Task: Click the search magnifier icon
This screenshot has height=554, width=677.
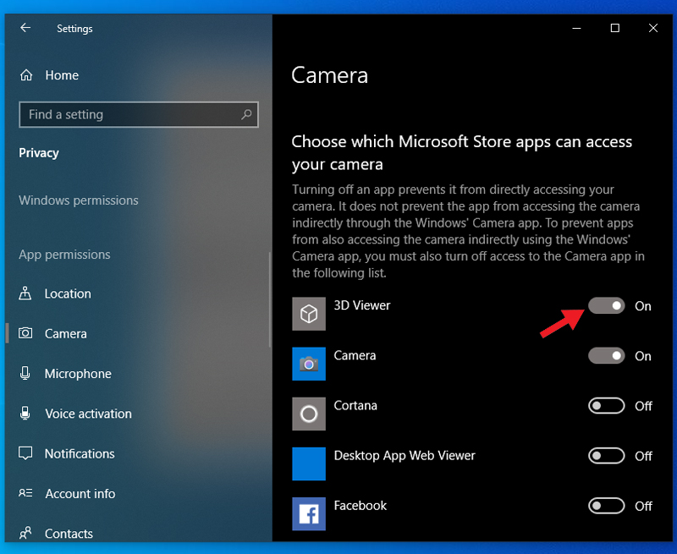Action: pos(246,114)
